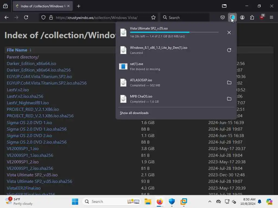Close the Index of /collection tab
The image size is (278, 208).
click(68, 6)
